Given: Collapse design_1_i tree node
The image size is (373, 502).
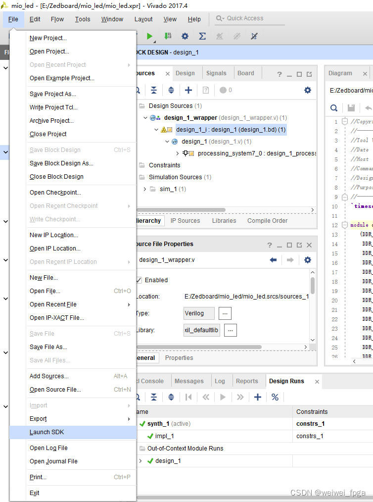Looking at the screenshot, I should tap(156, 130).
